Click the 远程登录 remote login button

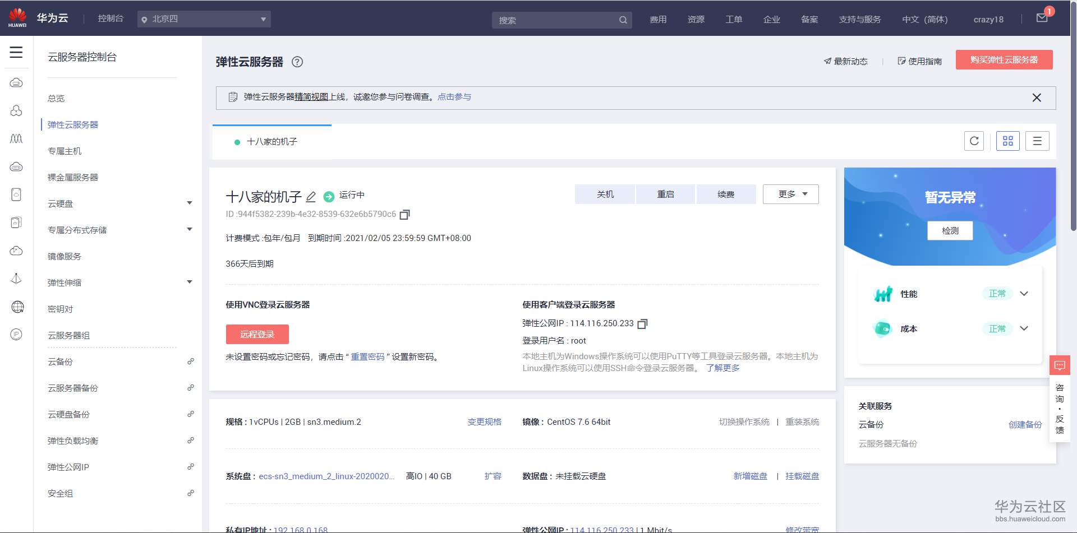257,335
